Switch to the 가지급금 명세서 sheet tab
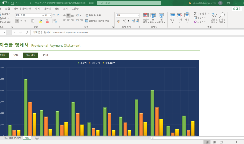Viewport: 244px width, 144px height. [x=12, y=138]
